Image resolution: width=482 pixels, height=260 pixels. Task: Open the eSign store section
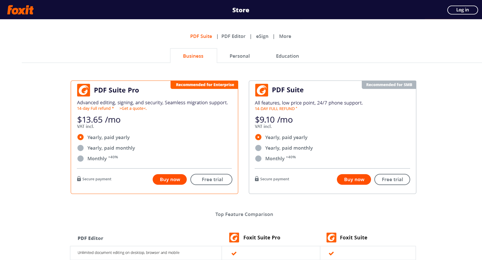[x=262, y=36]
